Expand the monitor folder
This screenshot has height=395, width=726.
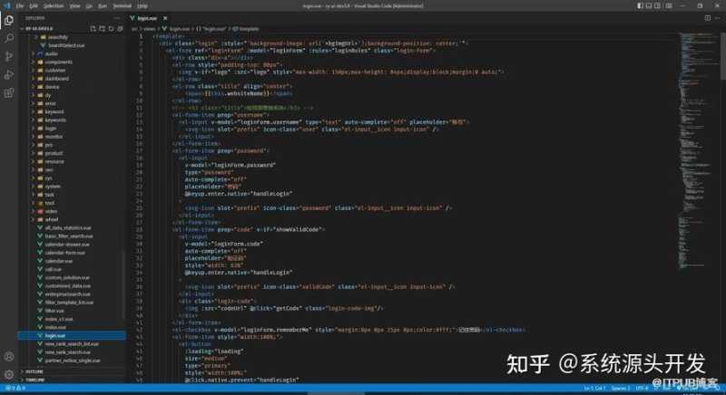click(54, 137)
